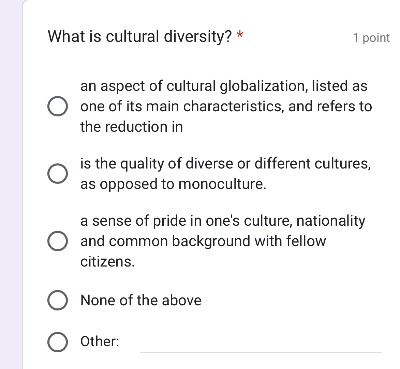The height and width of the screenshot is (369, 400).
Task: Click the question title 'What is cultural diversity?'
Action: tap(140, 36)
